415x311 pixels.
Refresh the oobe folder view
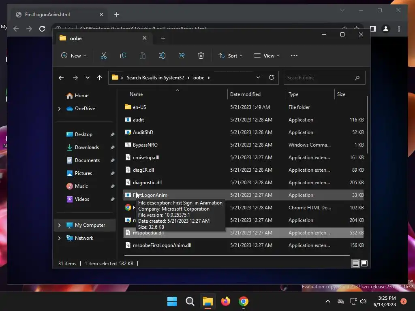pos(271,77)
